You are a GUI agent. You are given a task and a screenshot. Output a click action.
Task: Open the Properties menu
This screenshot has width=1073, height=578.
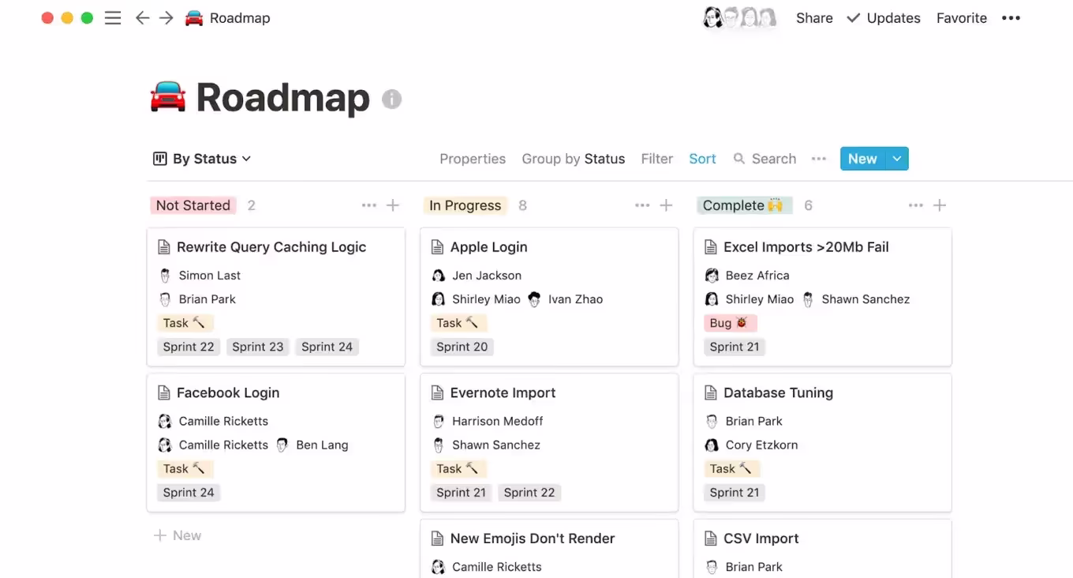click(472, 159)
